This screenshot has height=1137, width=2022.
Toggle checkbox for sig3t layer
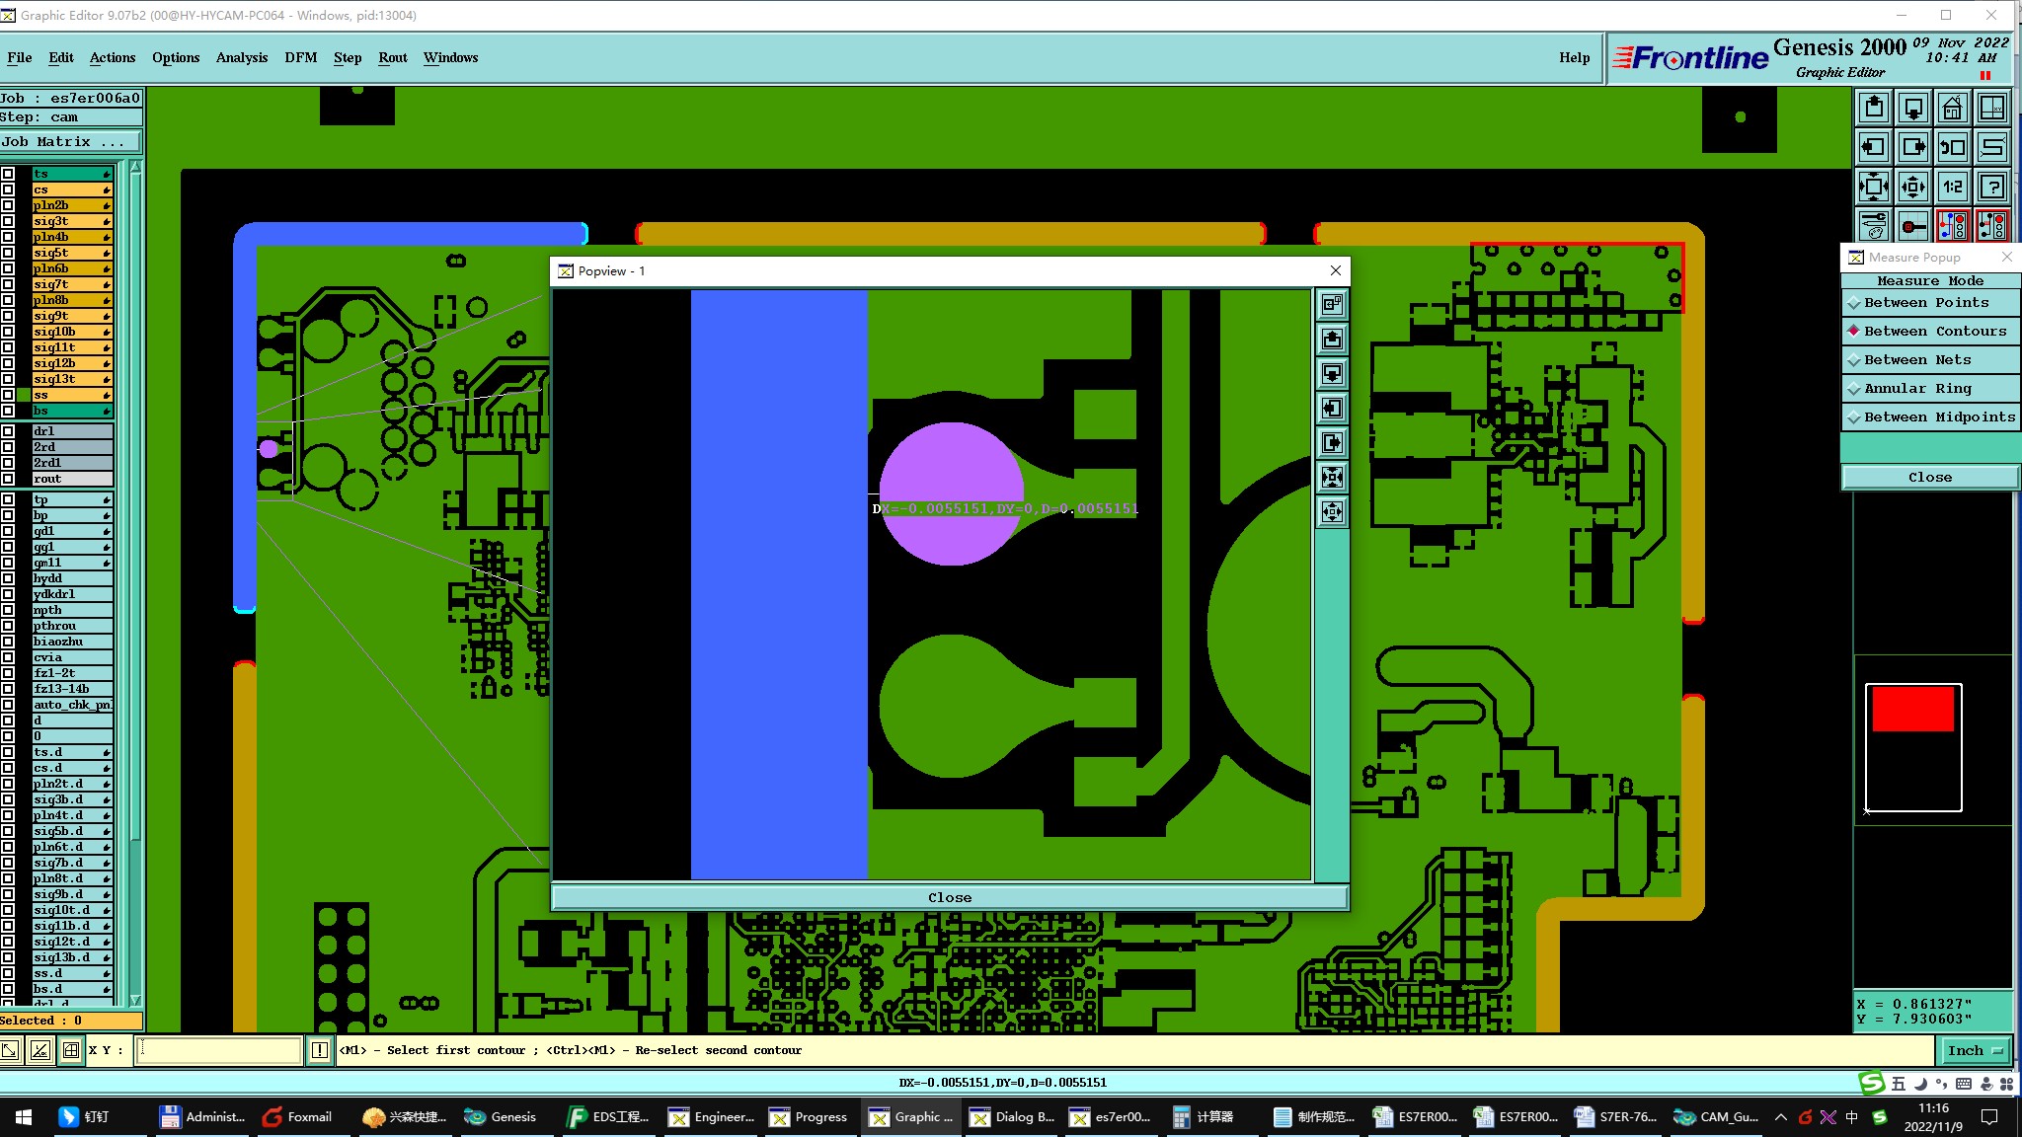pyautogui.click(x=8, y=221)
